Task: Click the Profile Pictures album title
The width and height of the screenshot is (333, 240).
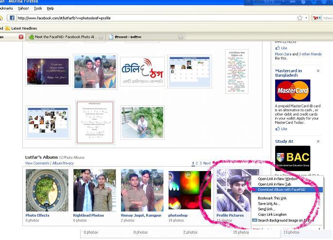Action: click(x=230, y=215)
